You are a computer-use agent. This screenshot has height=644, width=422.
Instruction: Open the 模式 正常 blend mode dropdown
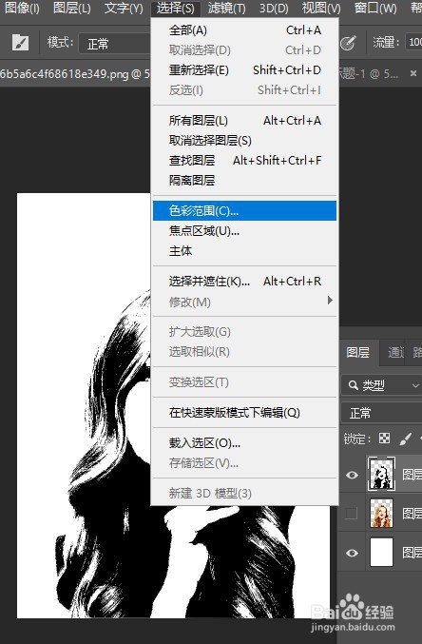pyautogui.click(x=114, y=43)
